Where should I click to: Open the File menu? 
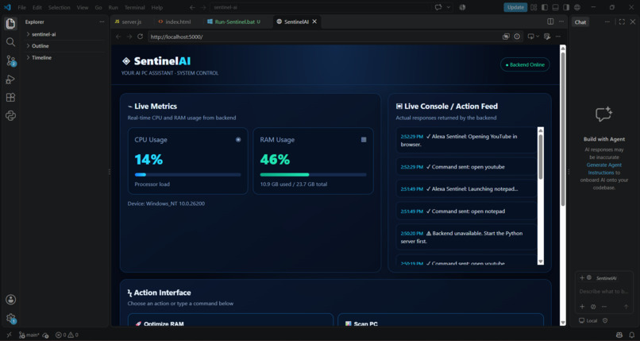pyautogui.click(x=21, y=7)
